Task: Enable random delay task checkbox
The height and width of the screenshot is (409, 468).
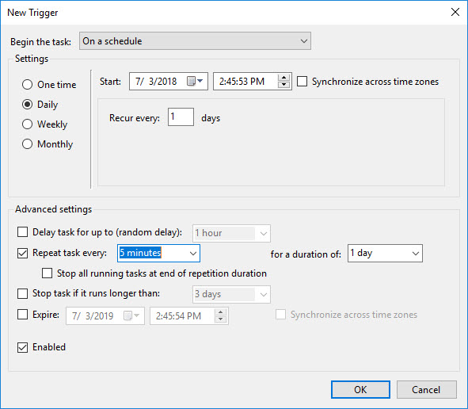Action: coord(22,231)
